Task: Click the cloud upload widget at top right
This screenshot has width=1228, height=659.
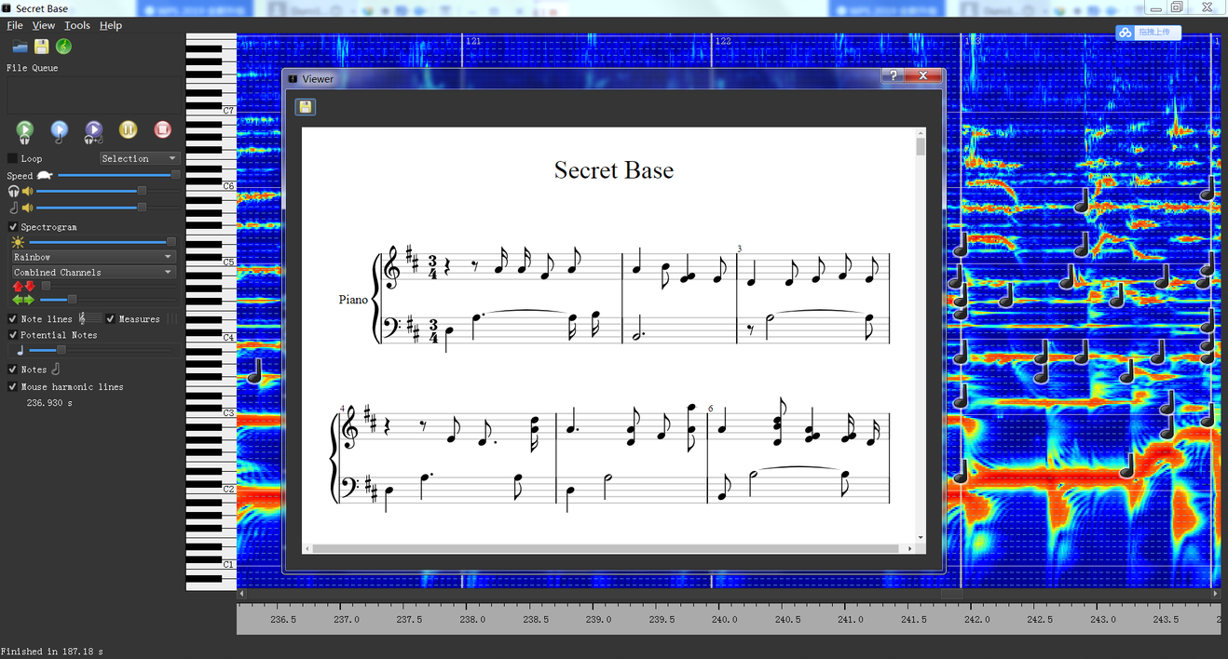Action: pyautogui.click(x=1149, y=33)
